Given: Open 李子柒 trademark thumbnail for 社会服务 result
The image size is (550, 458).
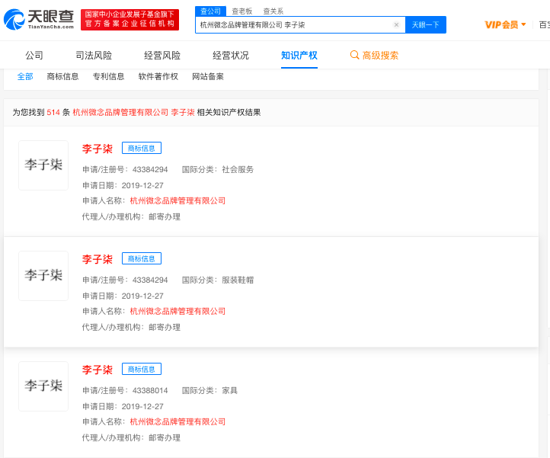Looking at the screenshot, I should (x=43, y=165).
